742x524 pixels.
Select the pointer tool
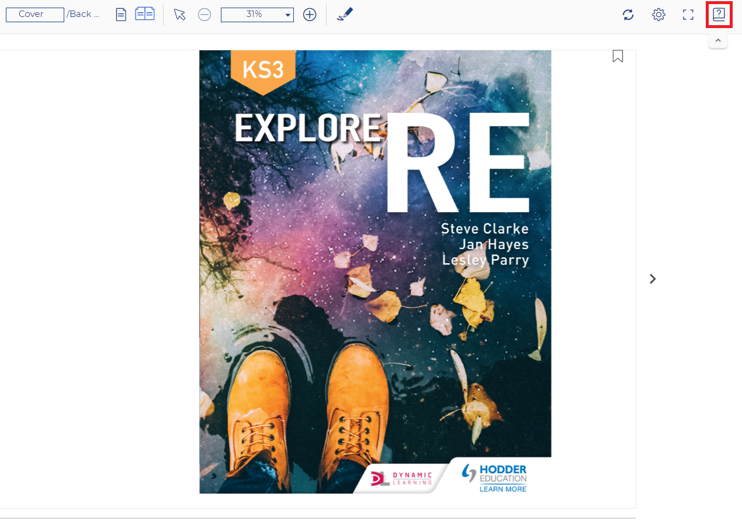179,15
